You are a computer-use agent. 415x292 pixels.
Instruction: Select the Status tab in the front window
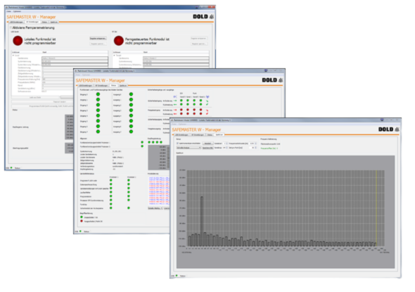click(210, 135)
